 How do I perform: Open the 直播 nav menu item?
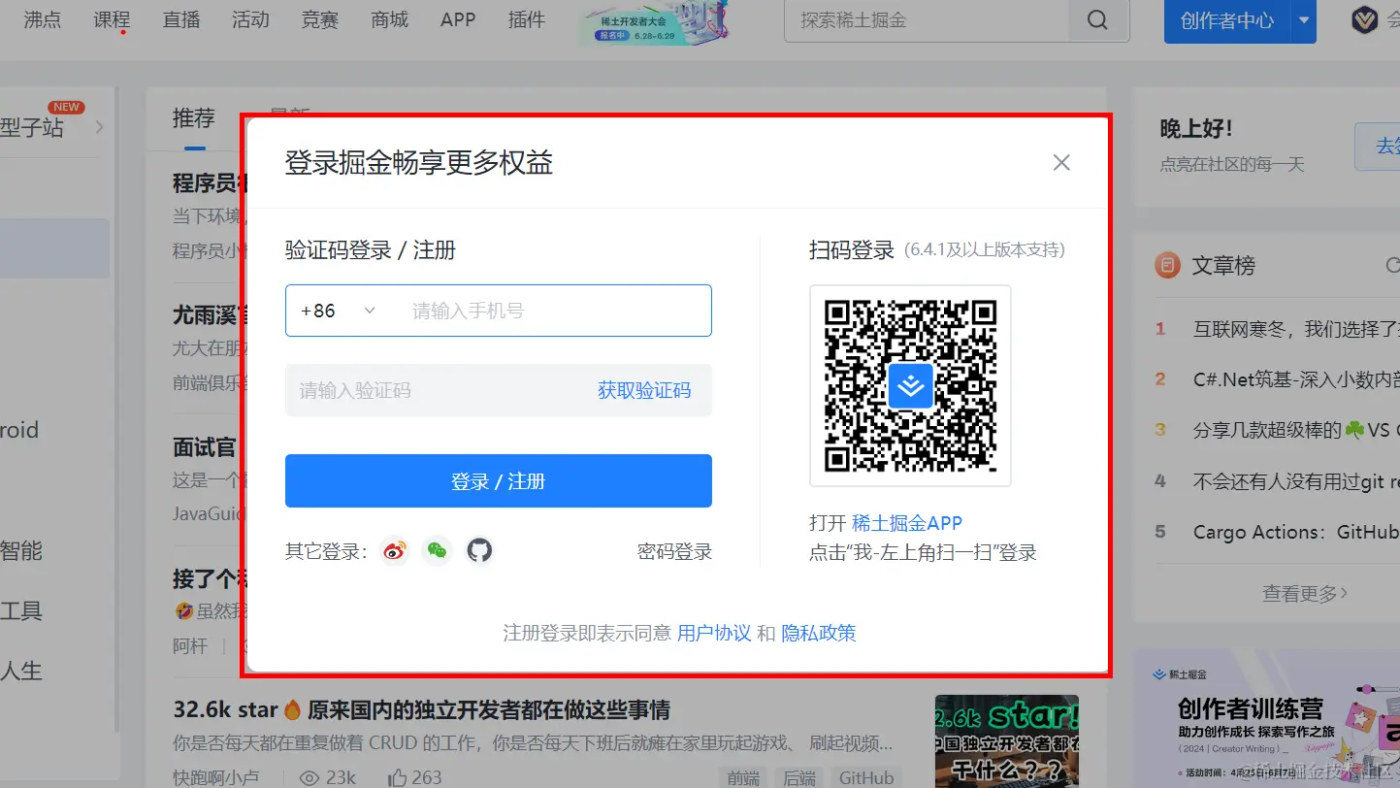[181, 19]
